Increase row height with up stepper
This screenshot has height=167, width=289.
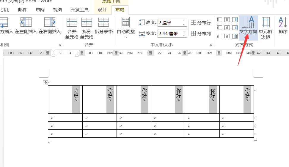click(x=184, y=21)
